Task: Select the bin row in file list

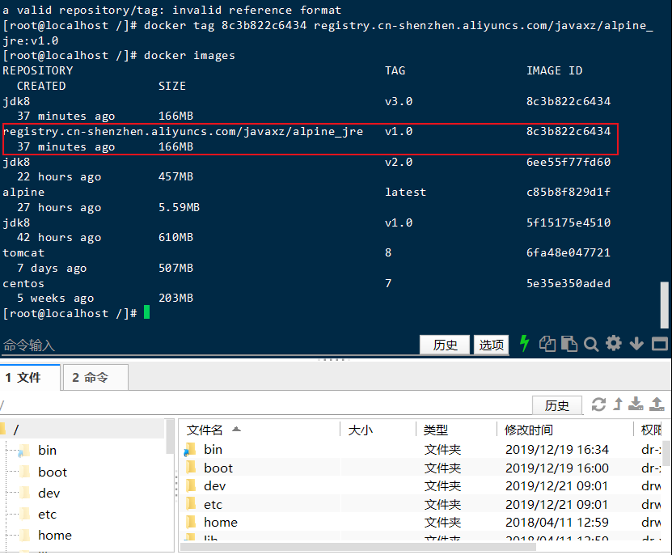Action: 421,450
